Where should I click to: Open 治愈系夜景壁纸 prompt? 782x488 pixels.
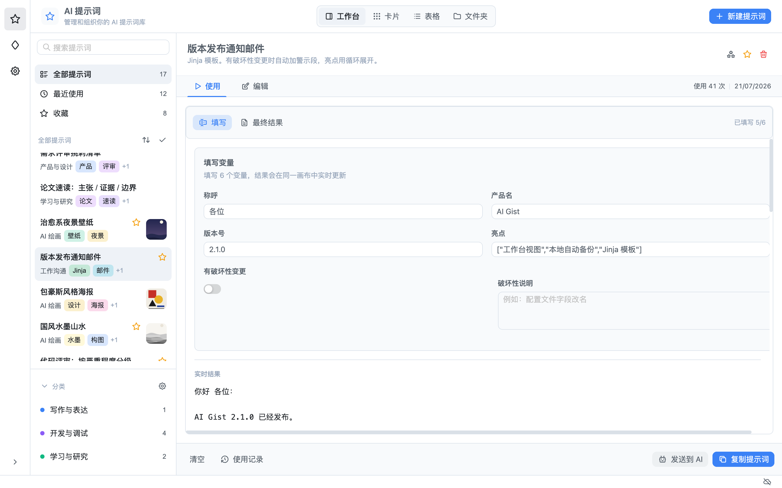coord(103,229)
